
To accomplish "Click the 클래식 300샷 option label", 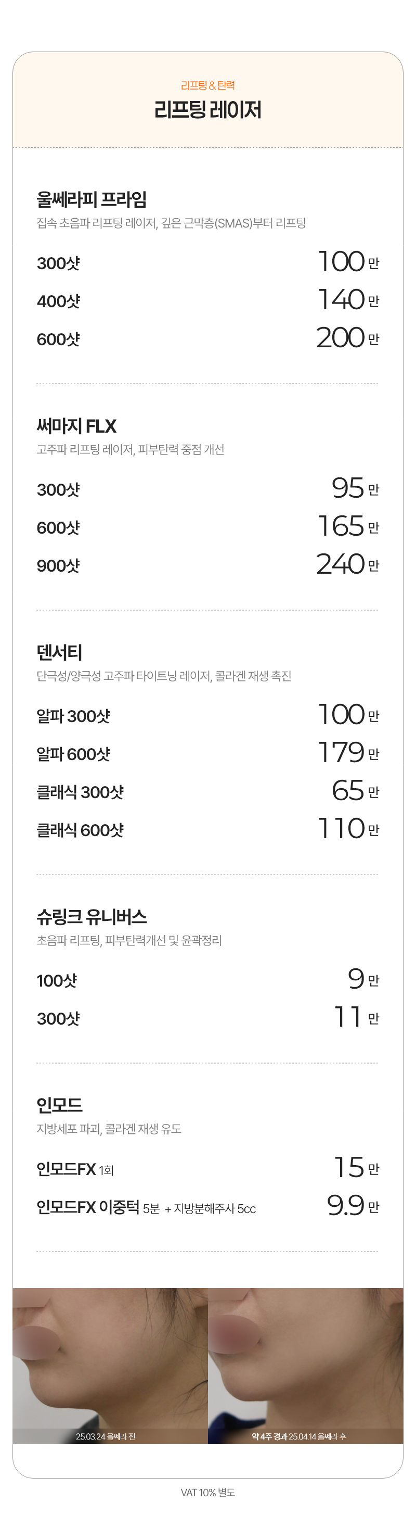I will pyautogui.click(x=80, y=792).
